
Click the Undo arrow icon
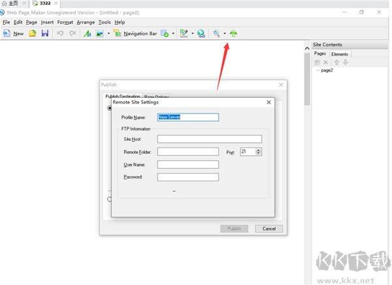click(x=60, y=33)
